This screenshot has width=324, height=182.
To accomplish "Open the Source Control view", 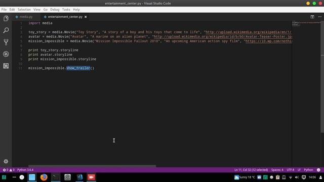I will [6, 42].
